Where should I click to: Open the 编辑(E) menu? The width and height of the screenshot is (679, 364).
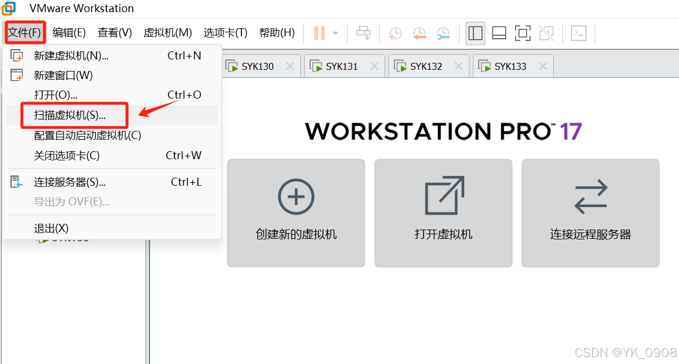pos(69,33)
